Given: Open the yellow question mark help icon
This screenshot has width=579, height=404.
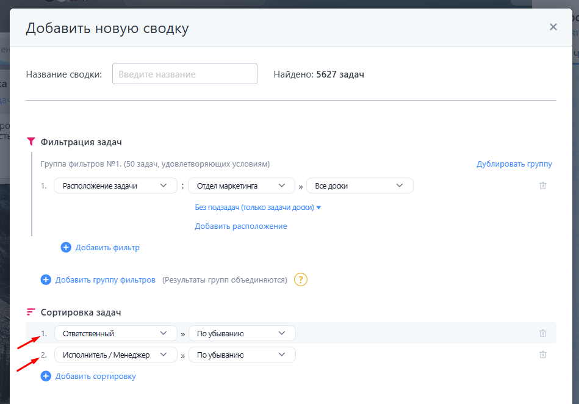Looking at the screenshot, I should (x=301, y=280).
